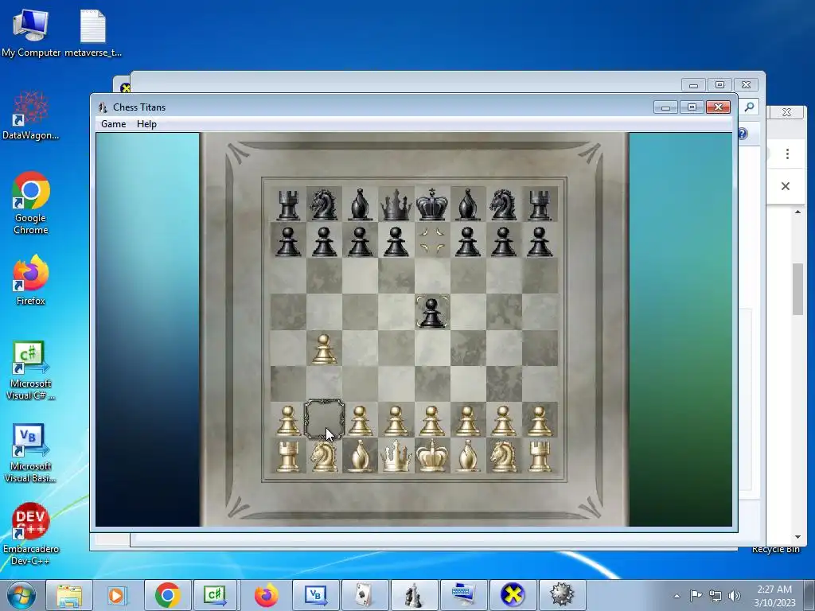Select the Embarcadero Dev-C++ desktop shortcut

tap(31, 534)
